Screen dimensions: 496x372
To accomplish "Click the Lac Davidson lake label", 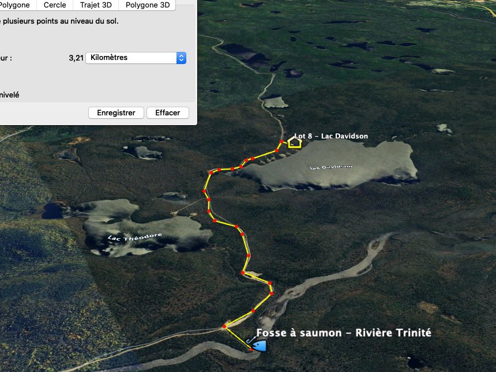I will click(331, 167).
